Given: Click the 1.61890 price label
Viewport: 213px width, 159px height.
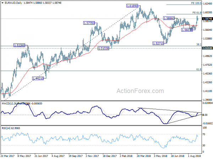Looking at the screenshot, I should click(x=132, y=6).
